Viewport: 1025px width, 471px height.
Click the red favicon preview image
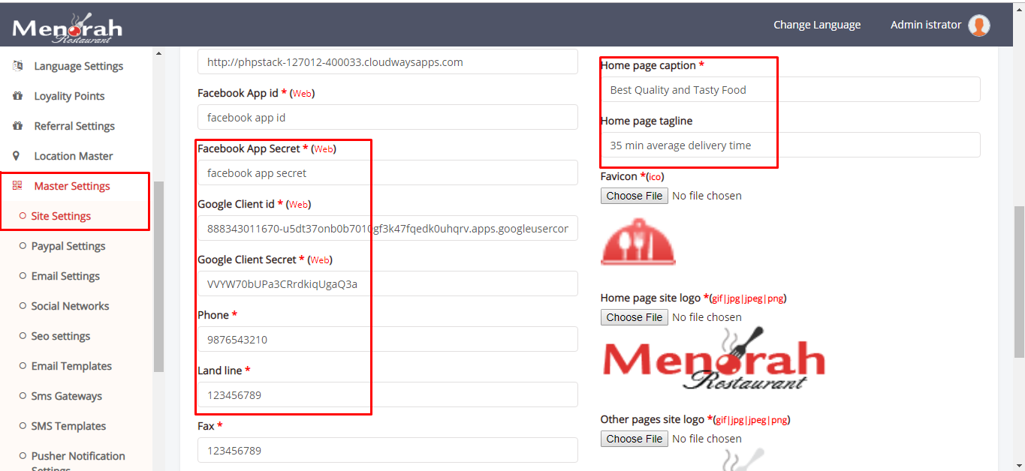638,241
